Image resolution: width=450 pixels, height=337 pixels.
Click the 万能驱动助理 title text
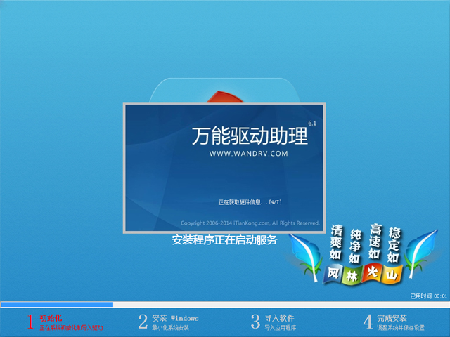click(x=250, y=136)
